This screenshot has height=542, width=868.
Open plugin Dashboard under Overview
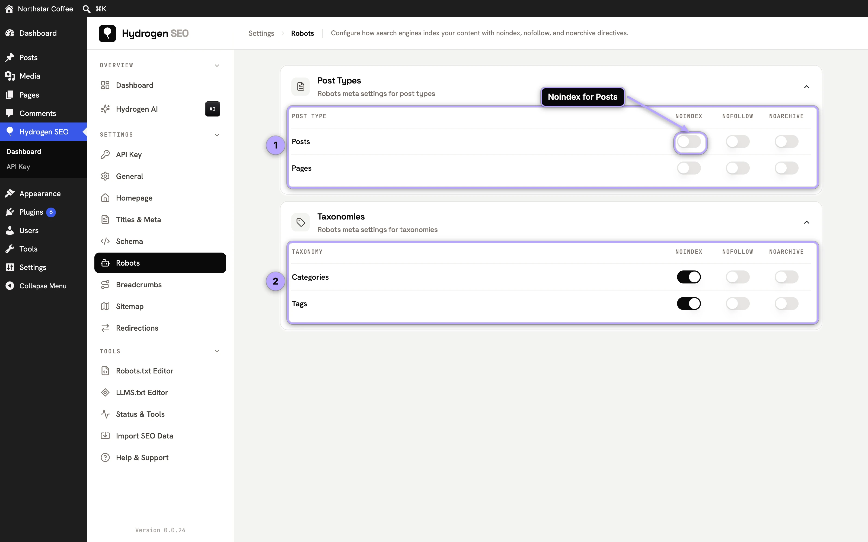pos(160,85)
